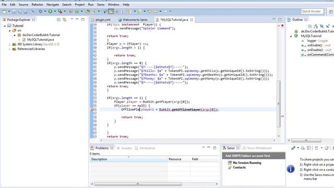Open the Problems view menu arrow
Image resolution: width=334 pixels, height=188 pixels.
(204, 147)
